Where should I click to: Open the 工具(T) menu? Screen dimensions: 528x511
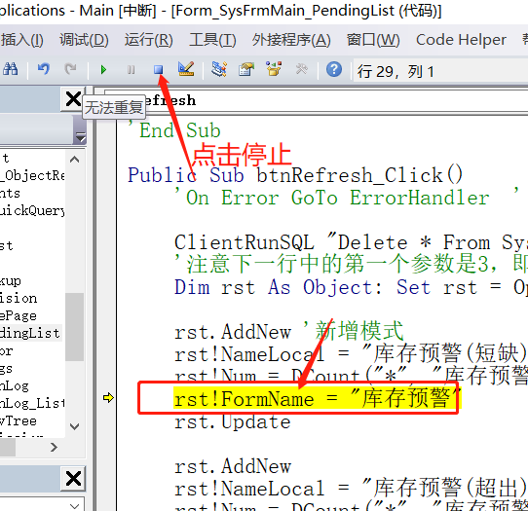point(212,40)
